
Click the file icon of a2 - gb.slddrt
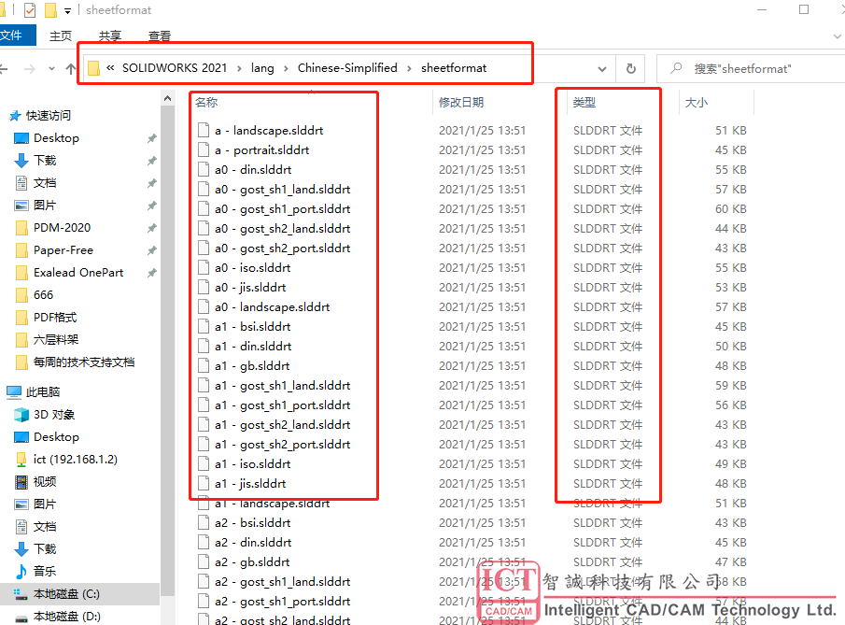pyautogui.click(x=204, y=561)
